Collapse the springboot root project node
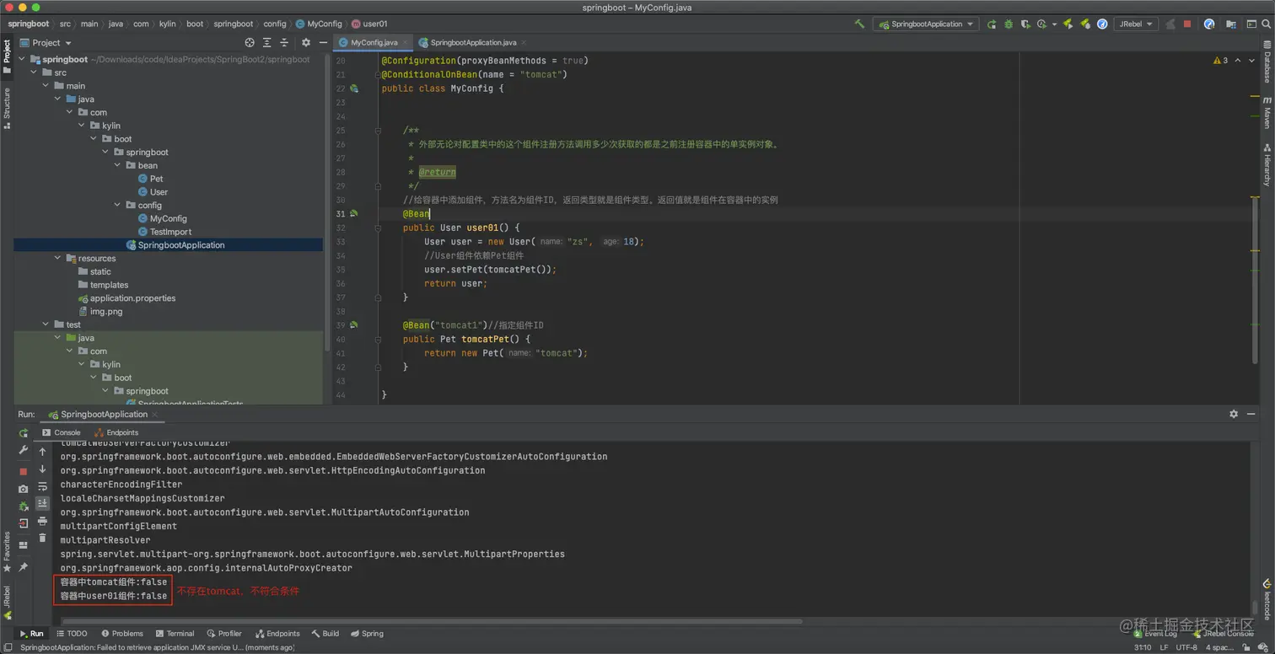Image resolution: width=1275 pixels, height=654 pixels. (22, 59)
